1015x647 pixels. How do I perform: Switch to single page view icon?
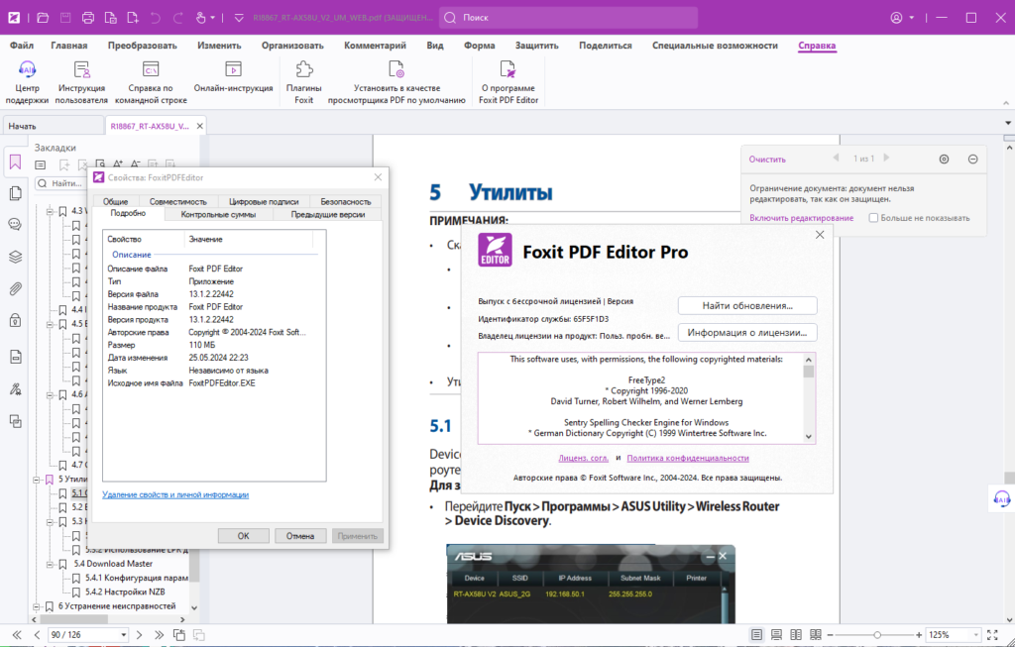click(x=756, y=635)
